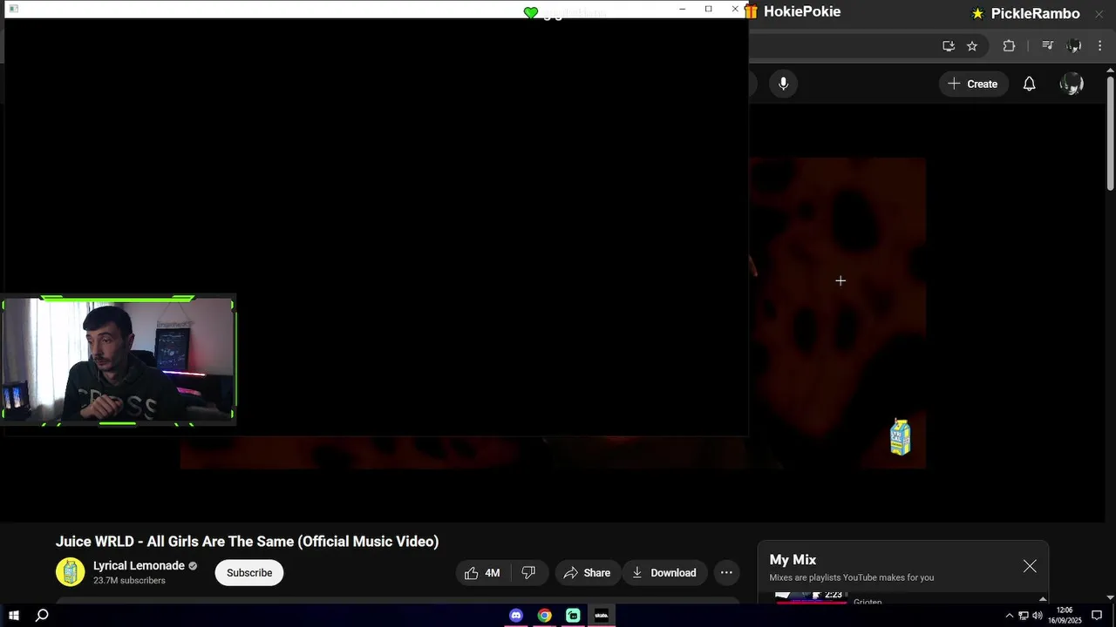The height and width of the screenshot is (627, 1116).
Task: Switch to Discord in the taskbar
Action: click(516, 616)
